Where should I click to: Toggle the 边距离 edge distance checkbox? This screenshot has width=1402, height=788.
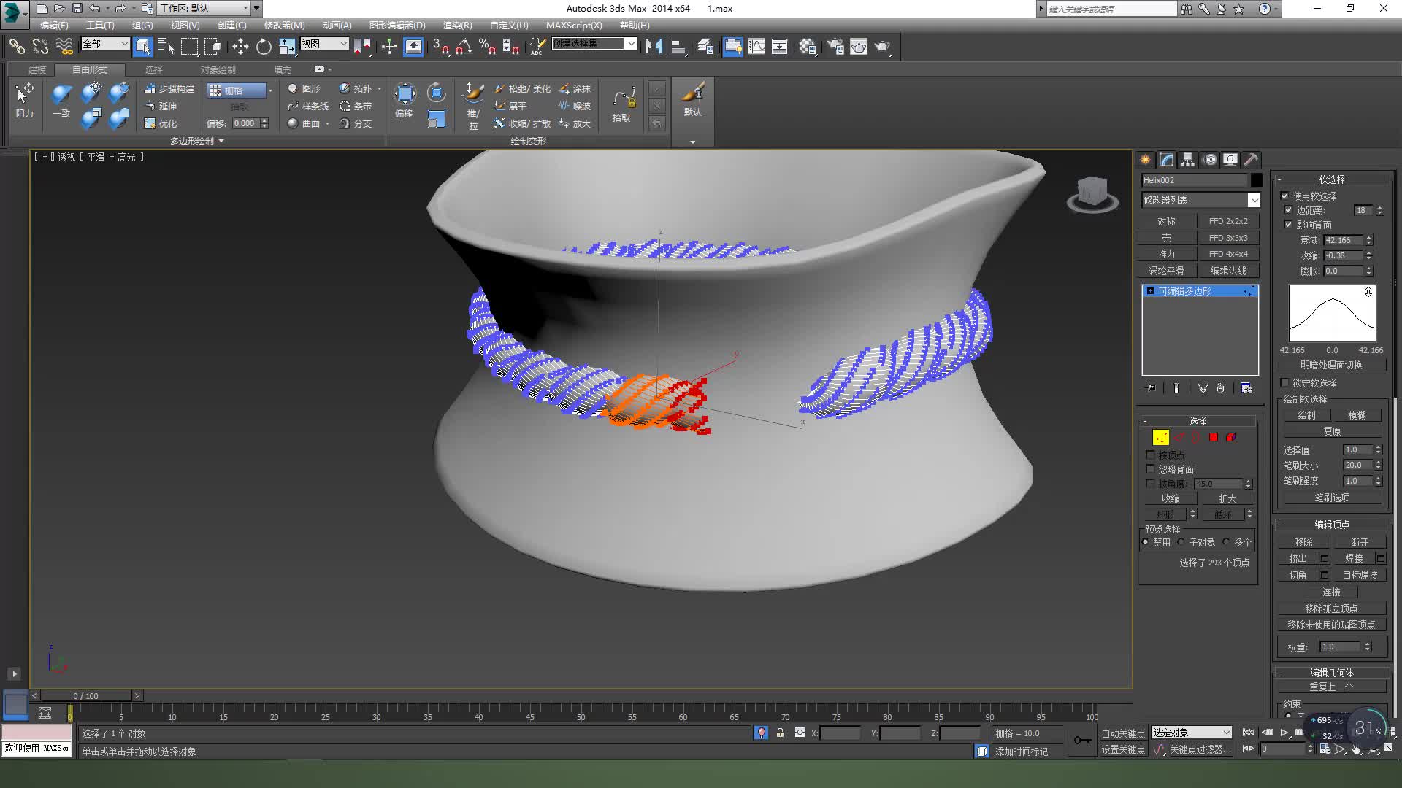point(1289,210)
